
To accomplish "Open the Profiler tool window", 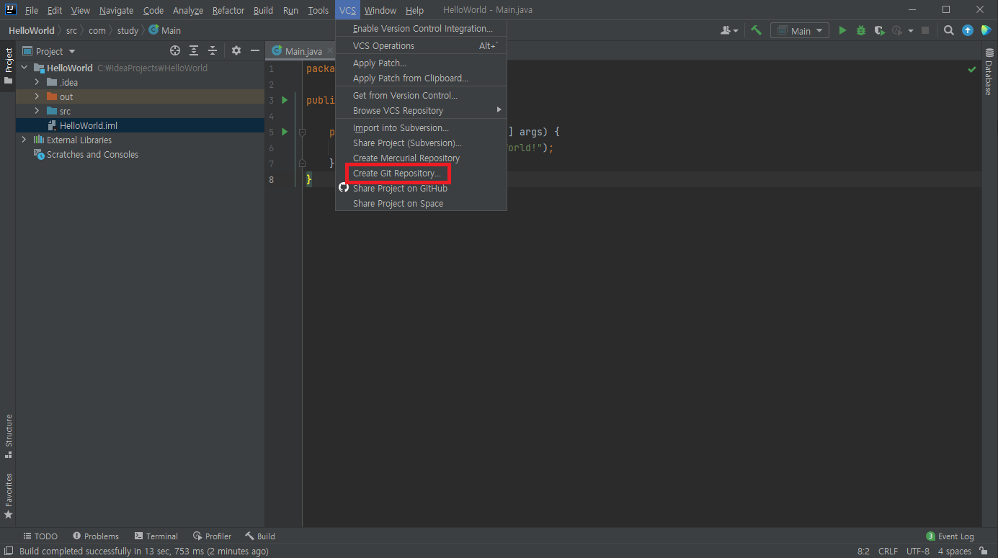I will [x=213, y=536].
